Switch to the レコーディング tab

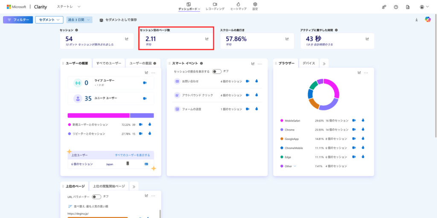[x=215, y=6]
